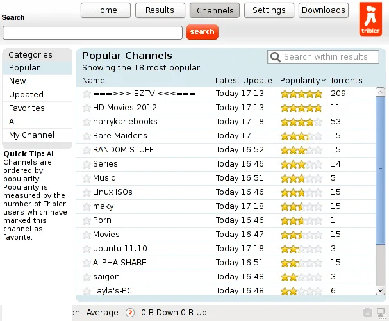The image size is (389, 321).
Task: Mark the Music channel as favorite
Action: coord(87,178)
